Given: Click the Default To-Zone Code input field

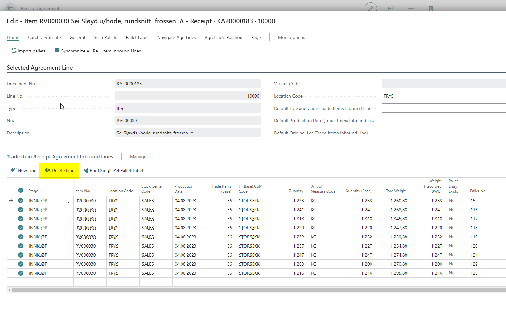Looking at the screenshot, I should [x=444, y=108].
